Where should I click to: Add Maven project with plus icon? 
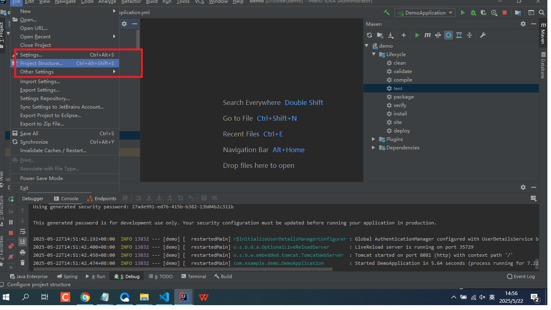coord(403,35)
